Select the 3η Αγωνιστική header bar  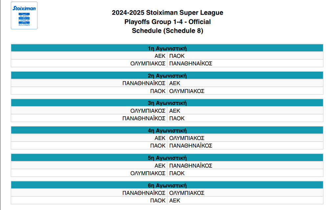167,103
